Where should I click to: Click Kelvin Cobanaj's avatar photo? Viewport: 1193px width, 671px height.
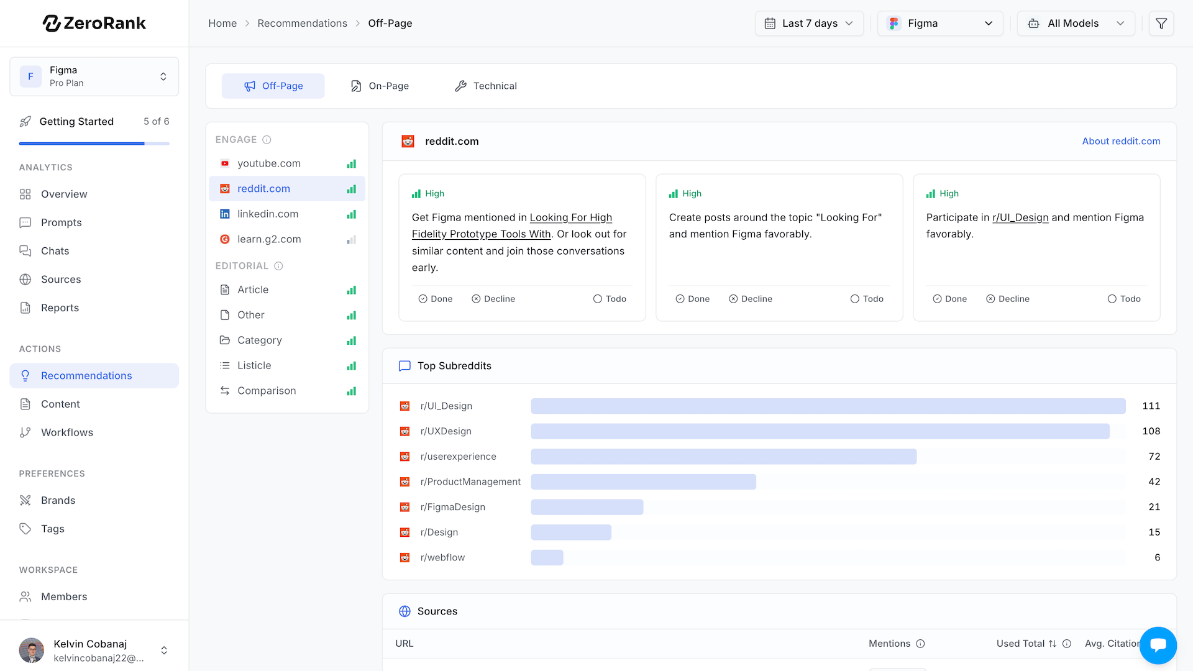(x=32, y=650)
